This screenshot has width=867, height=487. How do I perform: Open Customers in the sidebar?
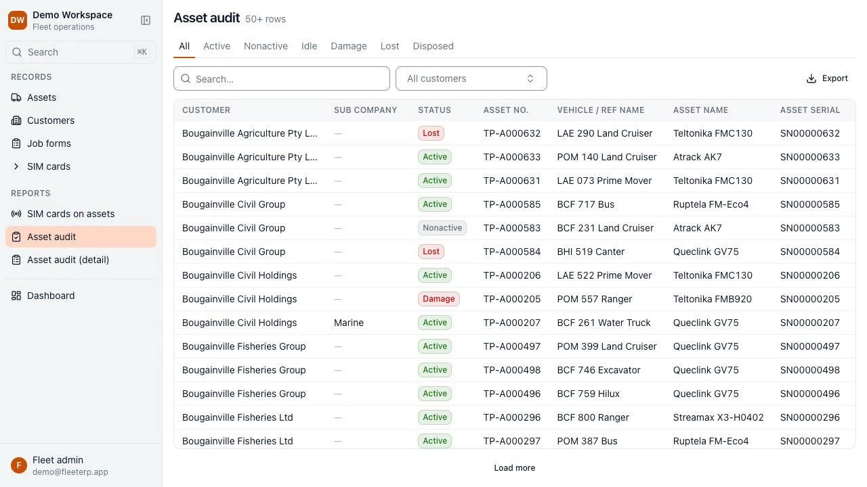pyautogui.click(x=81, y=120)
